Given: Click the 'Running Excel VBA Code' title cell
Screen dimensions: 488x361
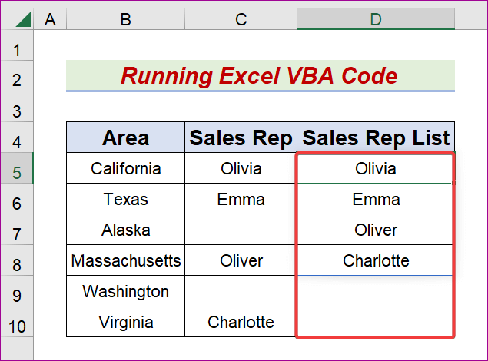Looking at the screenshot, I should (260, 76).
